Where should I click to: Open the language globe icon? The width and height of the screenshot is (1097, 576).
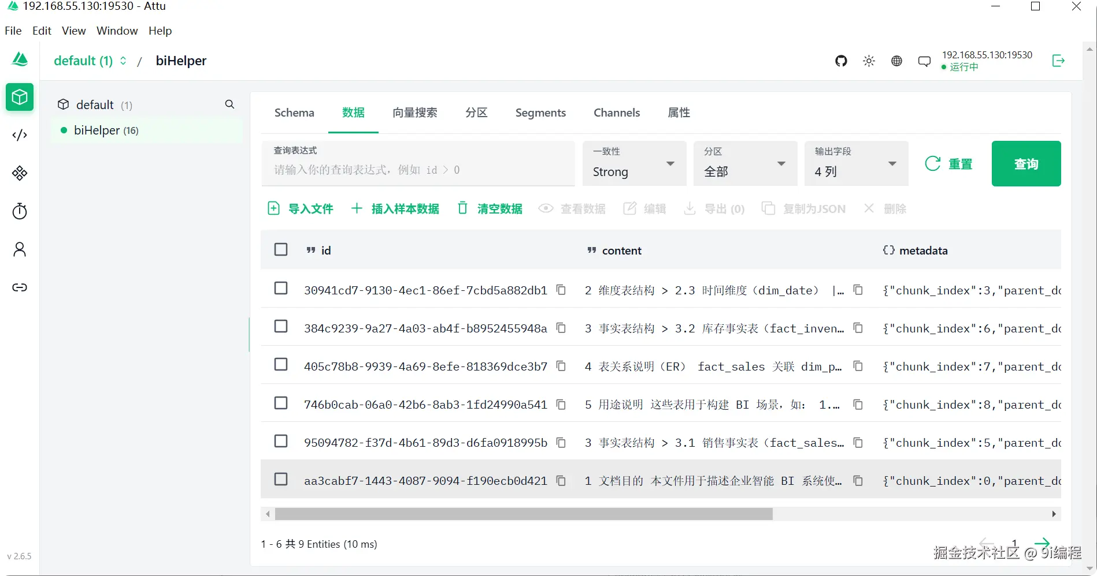pyautogui.click(x=896, y=61)
